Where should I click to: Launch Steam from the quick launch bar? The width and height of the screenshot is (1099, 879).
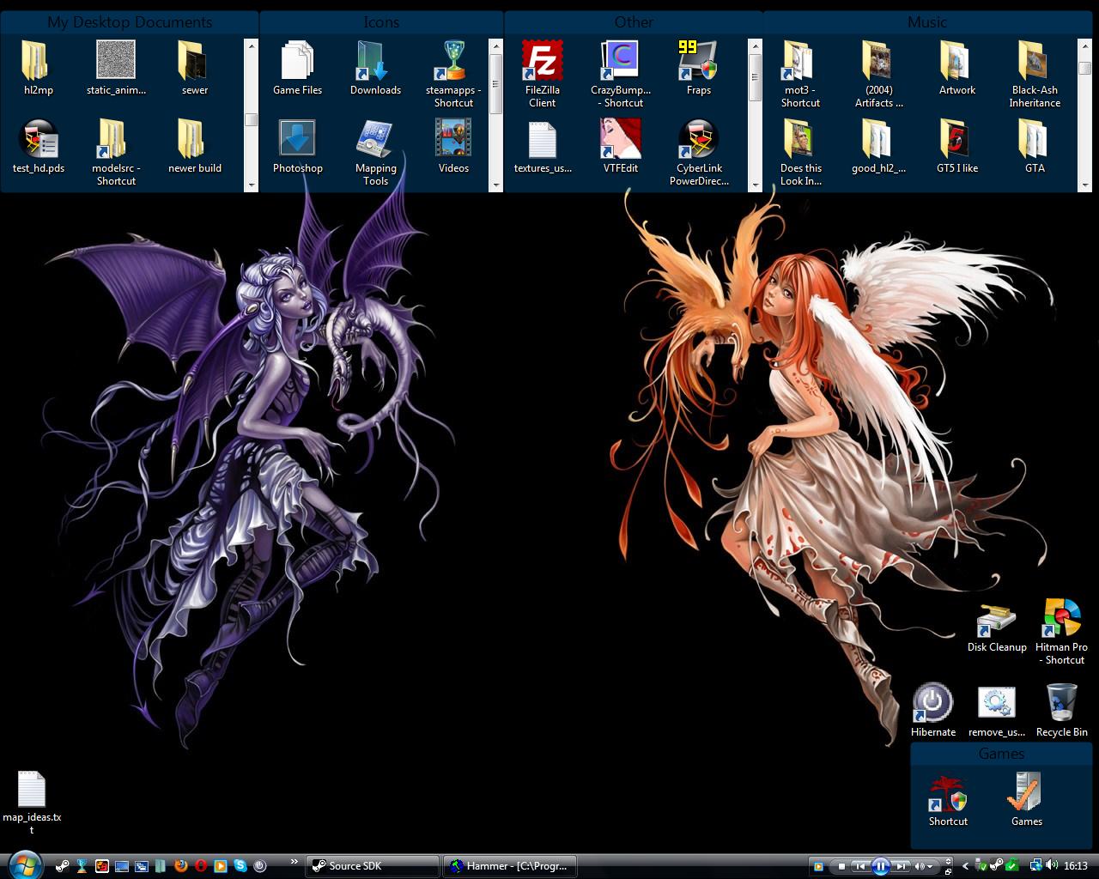pyautogui.click(x=62, y=864)
